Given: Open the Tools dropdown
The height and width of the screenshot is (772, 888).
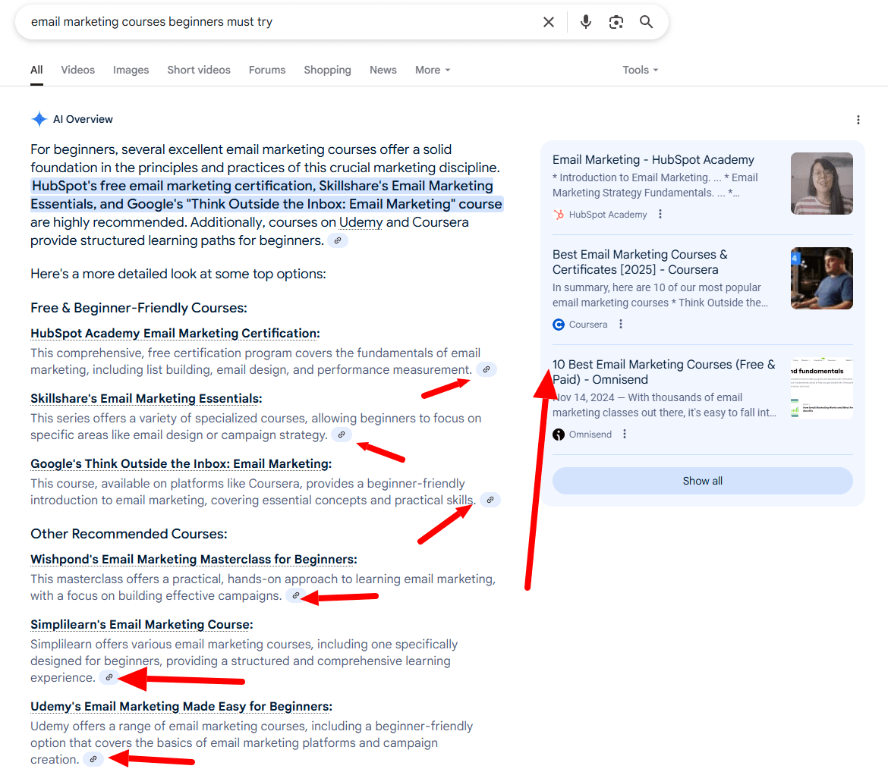Looking at the screenshot, I should (641, 71).
